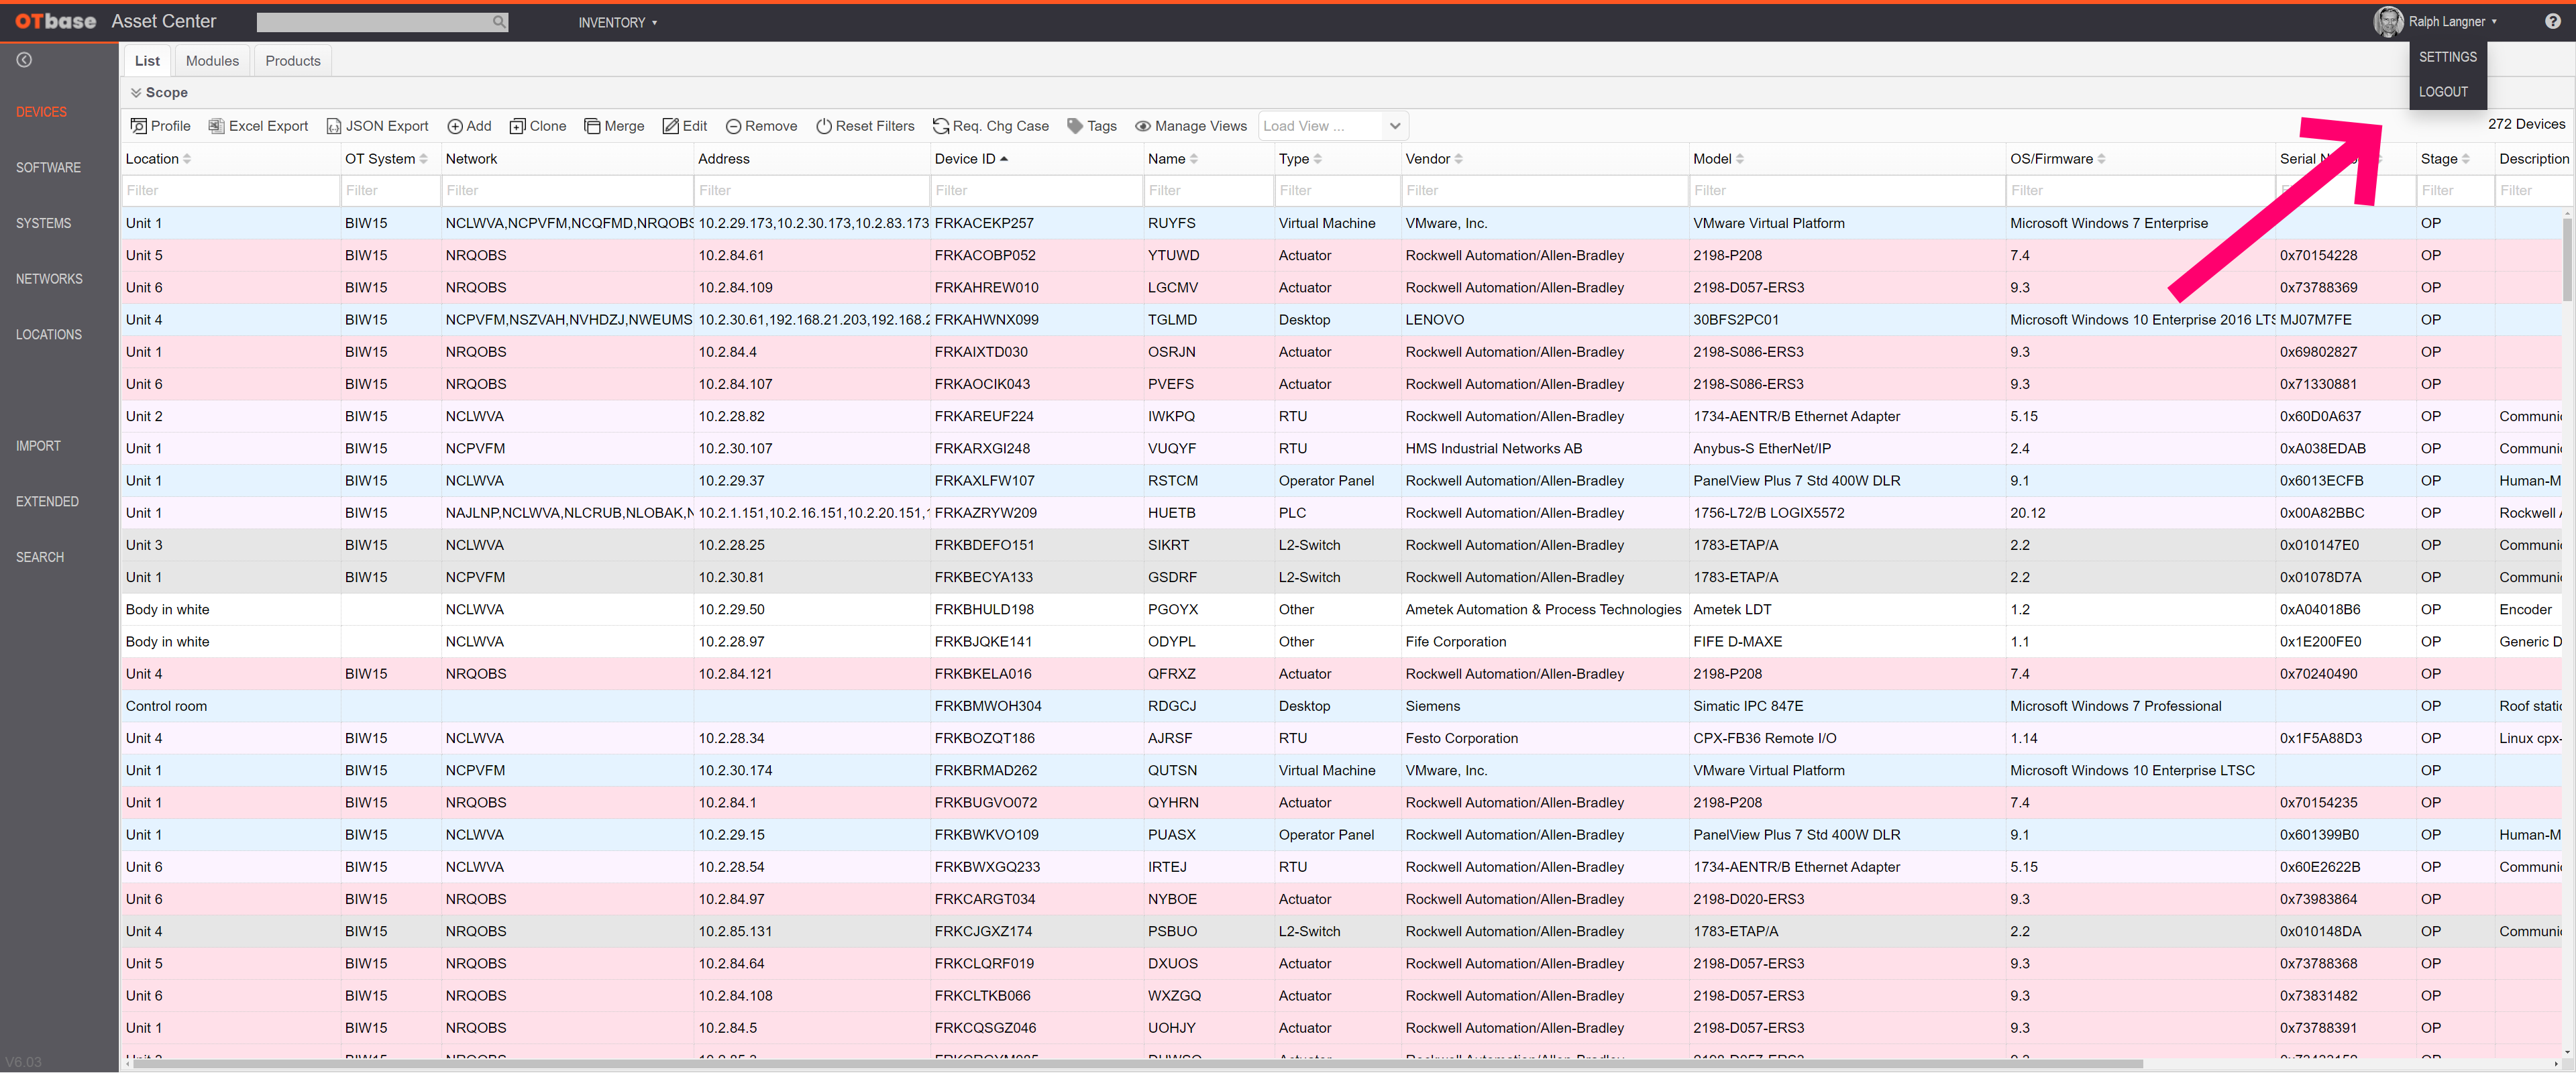The image size is (2576, 1073).
Task: Click the Model filter field
Action: 1847,190
